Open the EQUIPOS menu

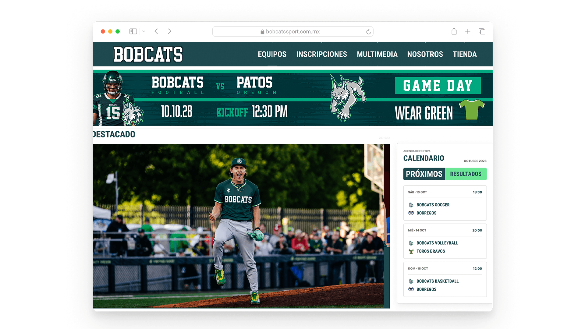272,54
